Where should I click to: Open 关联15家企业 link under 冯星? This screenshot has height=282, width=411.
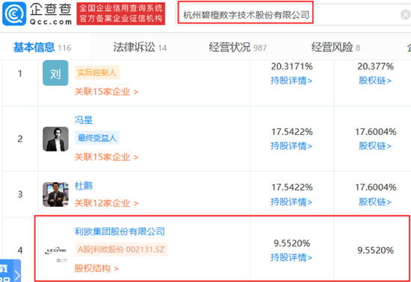tap(106, 157)
